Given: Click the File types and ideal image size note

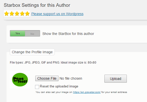Looking at the screenshot, I should point(53,63).
